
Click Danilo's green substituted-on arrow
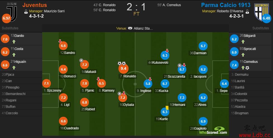pyautogui.click(x=14, y=42)
